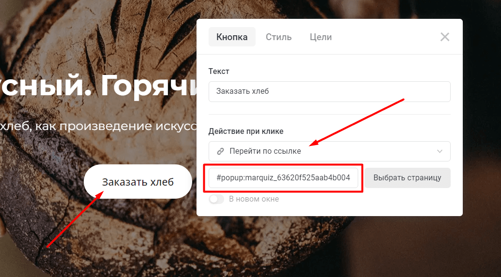Select the page subtitle about произведение

pos(98,126)
